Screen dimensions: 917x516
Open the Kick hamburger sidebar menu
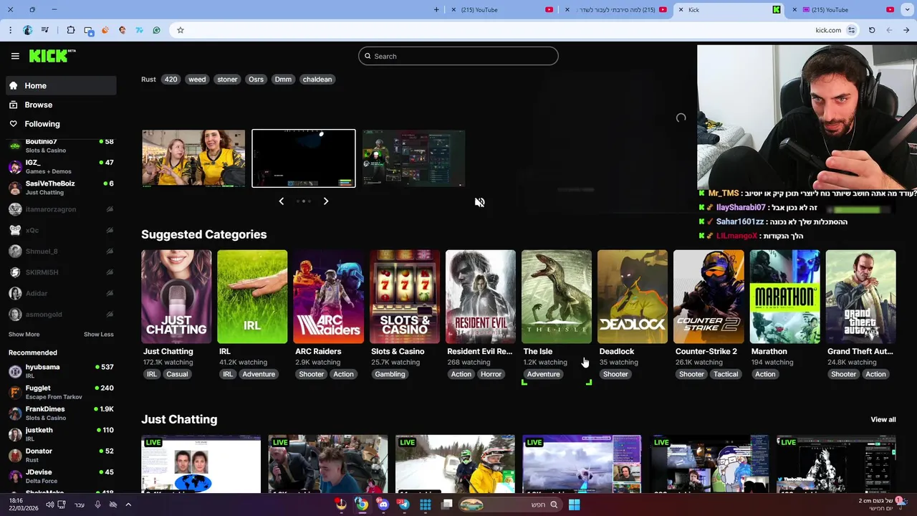pyautogui.click(x=15, y=56)
